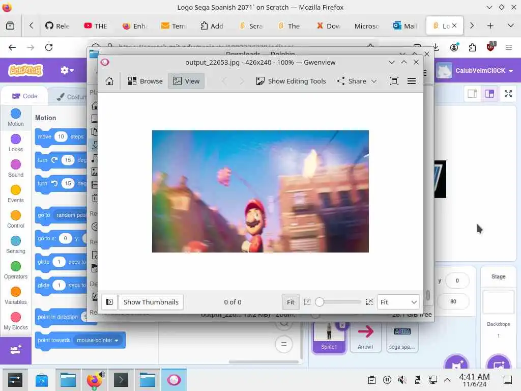Enter Gwenview fullscreen mode icon
Screen dimensions: 521x391
tap(394, 81)
